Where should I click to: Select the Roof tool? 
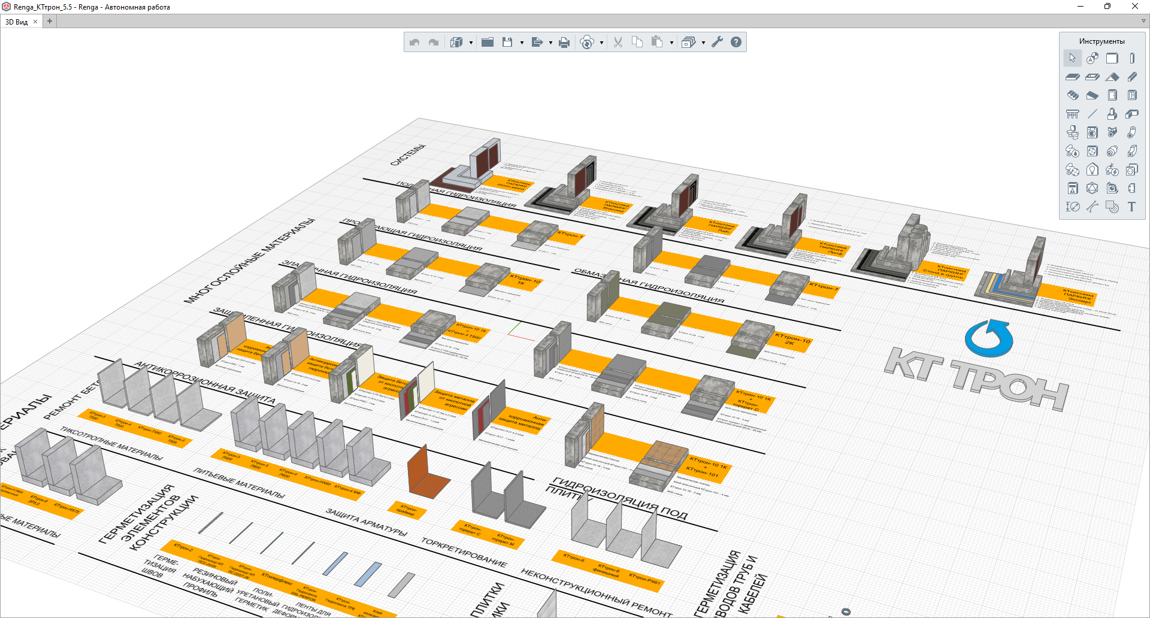pos(1112,77)
